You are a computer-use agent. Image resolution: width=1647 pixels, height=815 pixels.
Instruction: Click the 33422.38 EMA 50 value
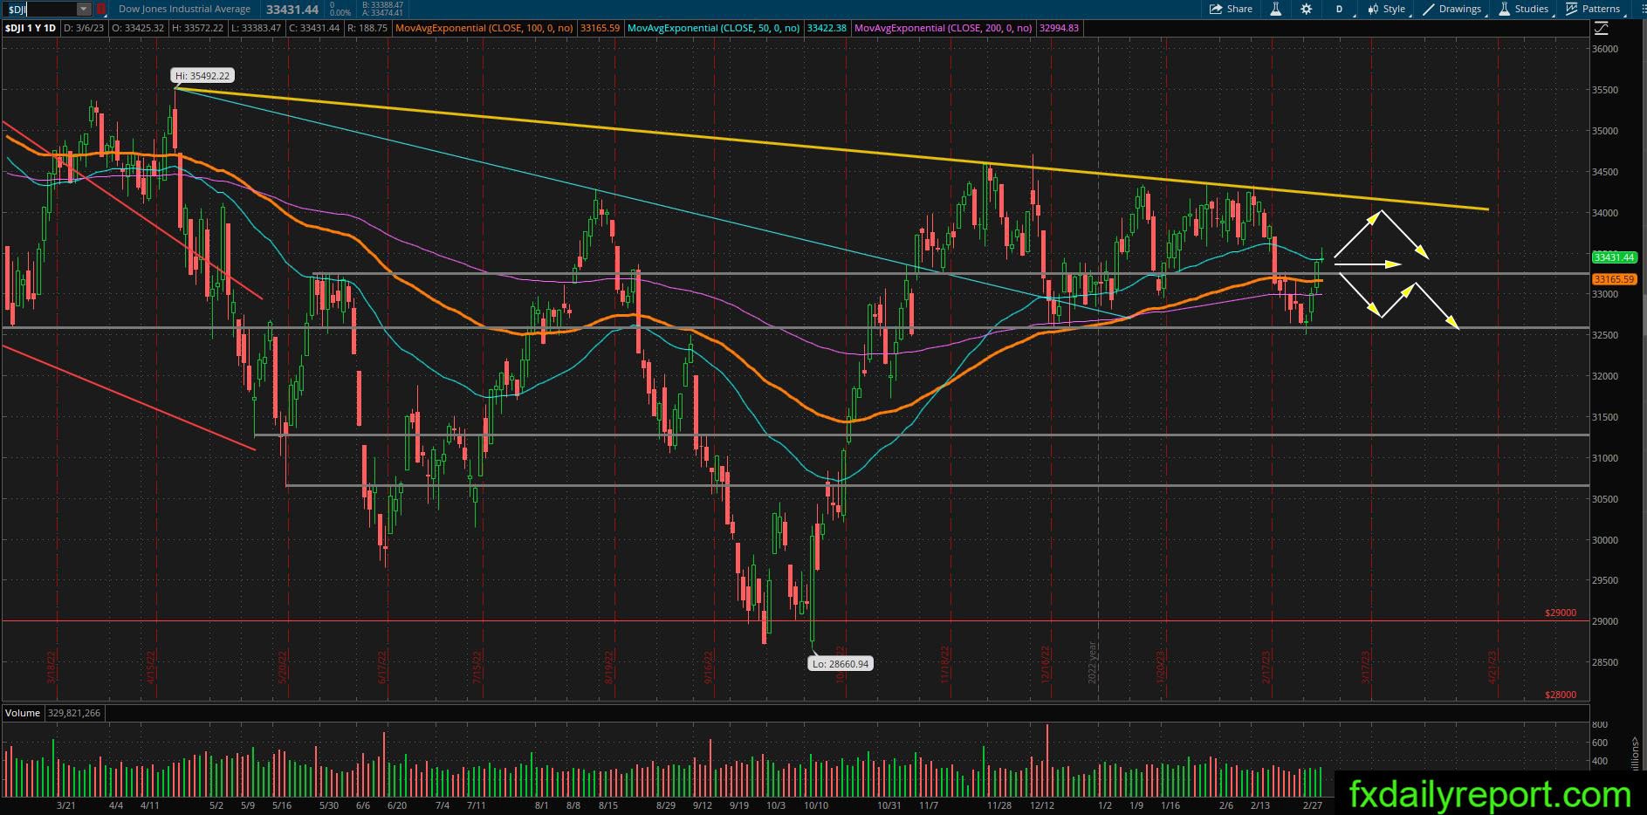pyautogui.click(x=827, y=28)
